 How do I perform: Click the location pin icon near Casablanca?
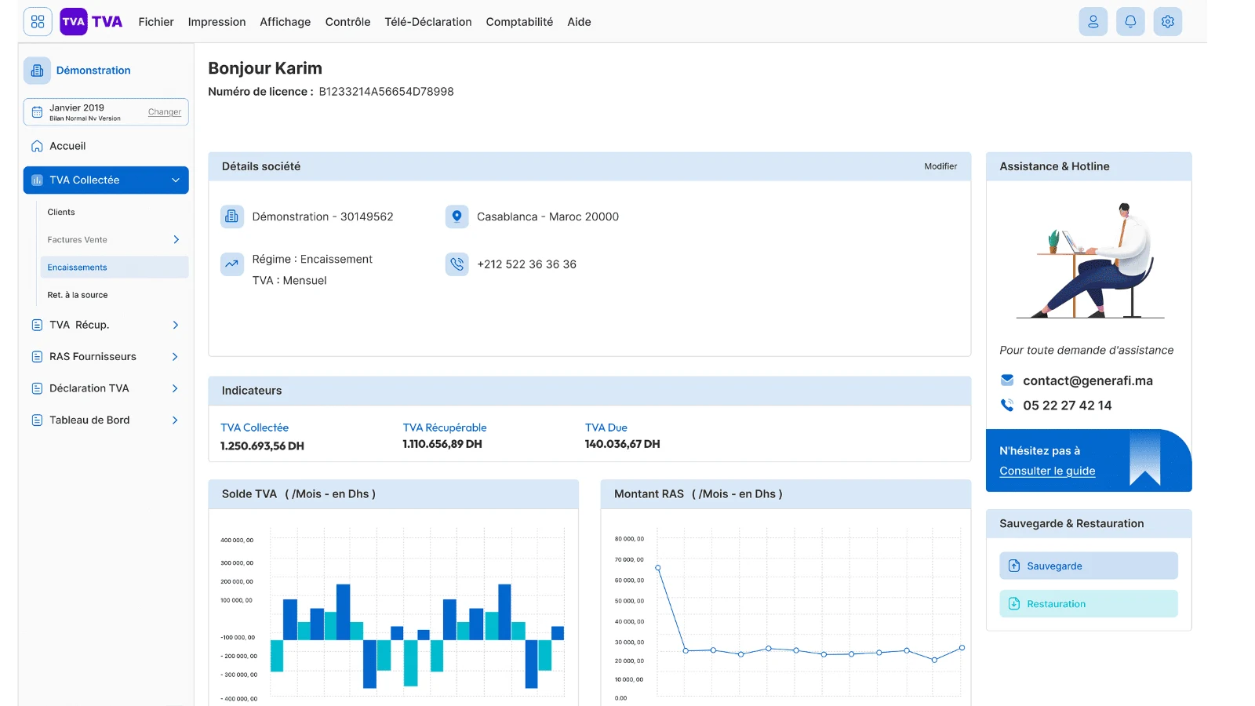[x=457, y=217]
